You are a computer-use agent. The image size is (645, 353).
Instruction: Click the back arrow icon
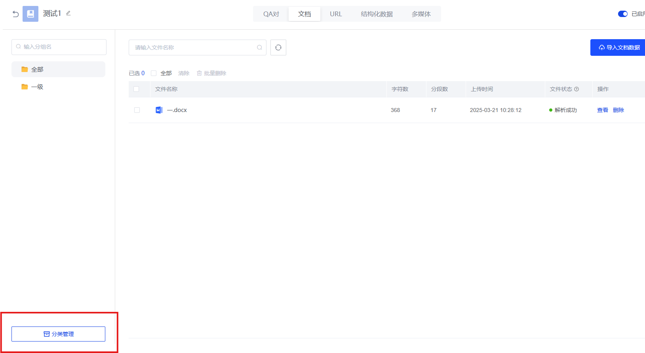(x=15, y=14)
